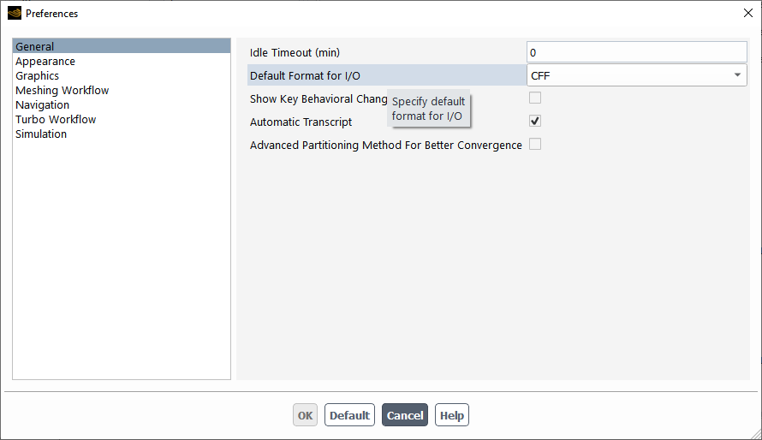Image resolution: width=762 pixels, height=440 pixels.
Task: Switch to Graphics preferences
Action: coord(37,76)
